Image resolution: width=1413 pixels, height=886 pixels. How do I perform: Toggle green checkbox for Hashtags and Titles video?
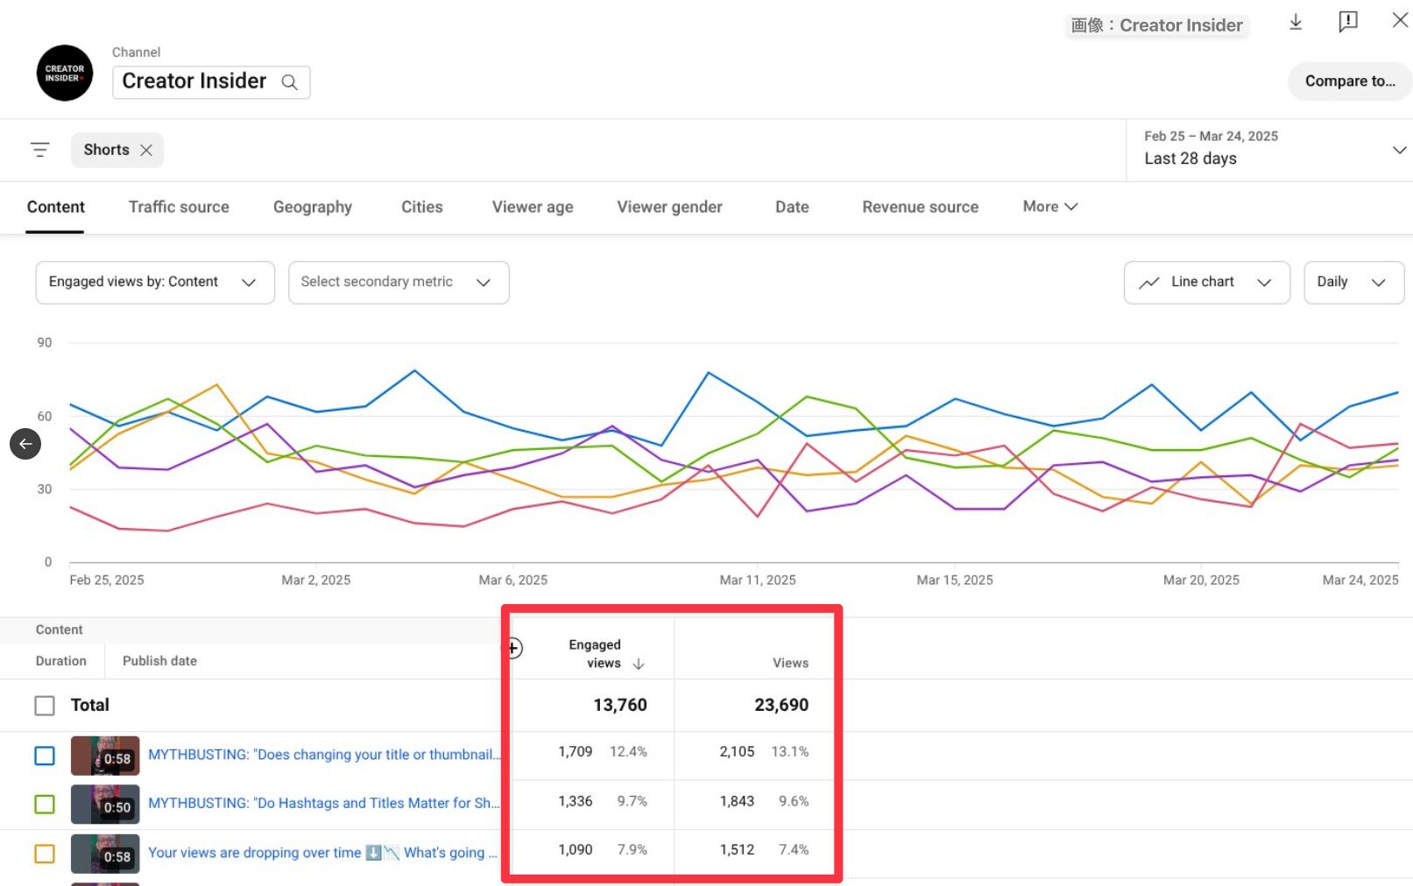45,805
